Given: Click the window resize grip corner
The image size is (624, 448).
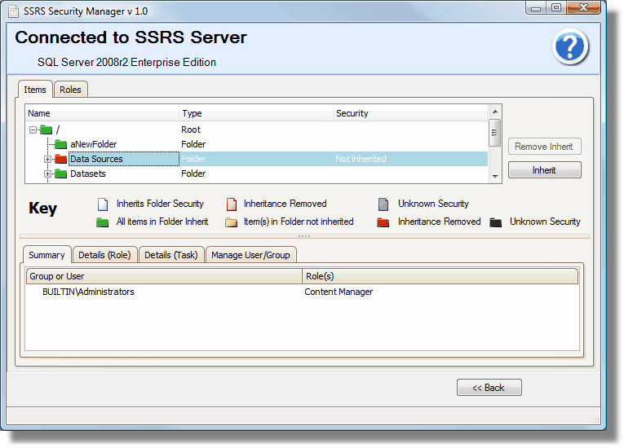Looking at the screenshot, I should pos(595,419).
